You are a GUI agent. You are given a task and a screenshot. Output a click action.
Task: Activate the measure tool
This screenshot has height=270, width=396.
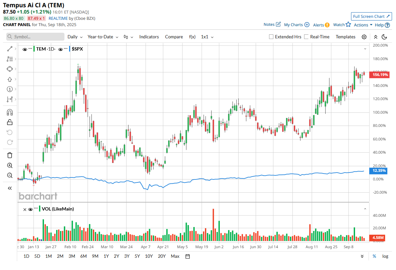[10, 99]
